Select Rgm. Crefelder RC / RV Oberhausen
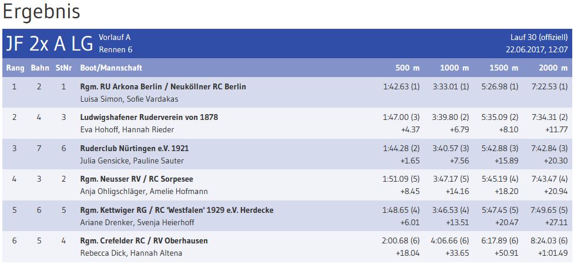The image size is (574, 264). coord(144,240)
